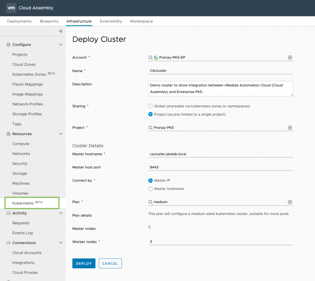This screenshot has width=315, height=281.
Task: Switch to the Deployments tab
Action: point(19,21)
